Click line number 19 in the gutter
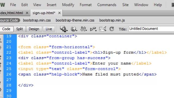The height and width of the screenshot is (98, 174). coord(9,36)
